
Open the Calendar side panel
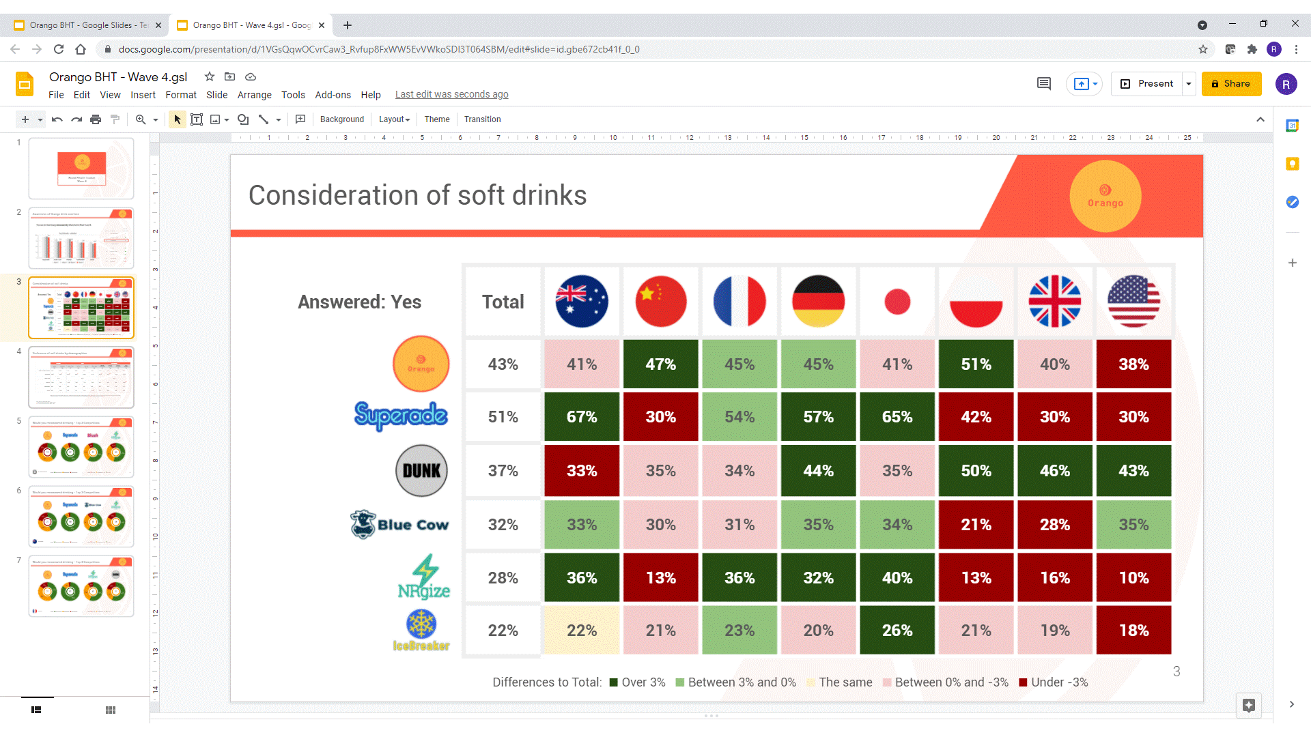[x=1292, y=126]
